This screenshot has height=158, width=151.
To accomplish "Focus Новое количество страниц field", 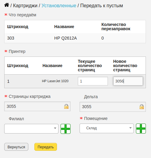I will tap(128, 81).
